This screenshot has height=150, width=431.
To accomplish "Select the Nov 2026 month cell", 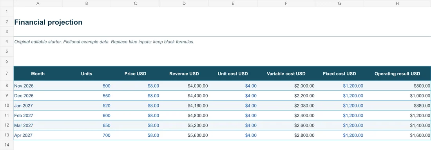I will (x=38, y=86).
